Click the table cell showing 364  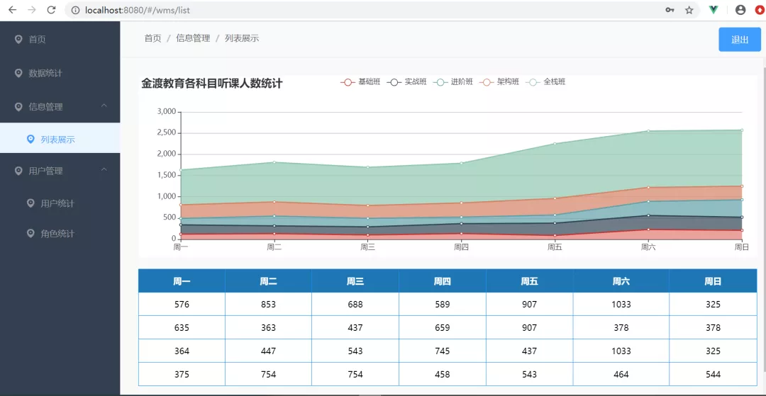pos(182,351)
